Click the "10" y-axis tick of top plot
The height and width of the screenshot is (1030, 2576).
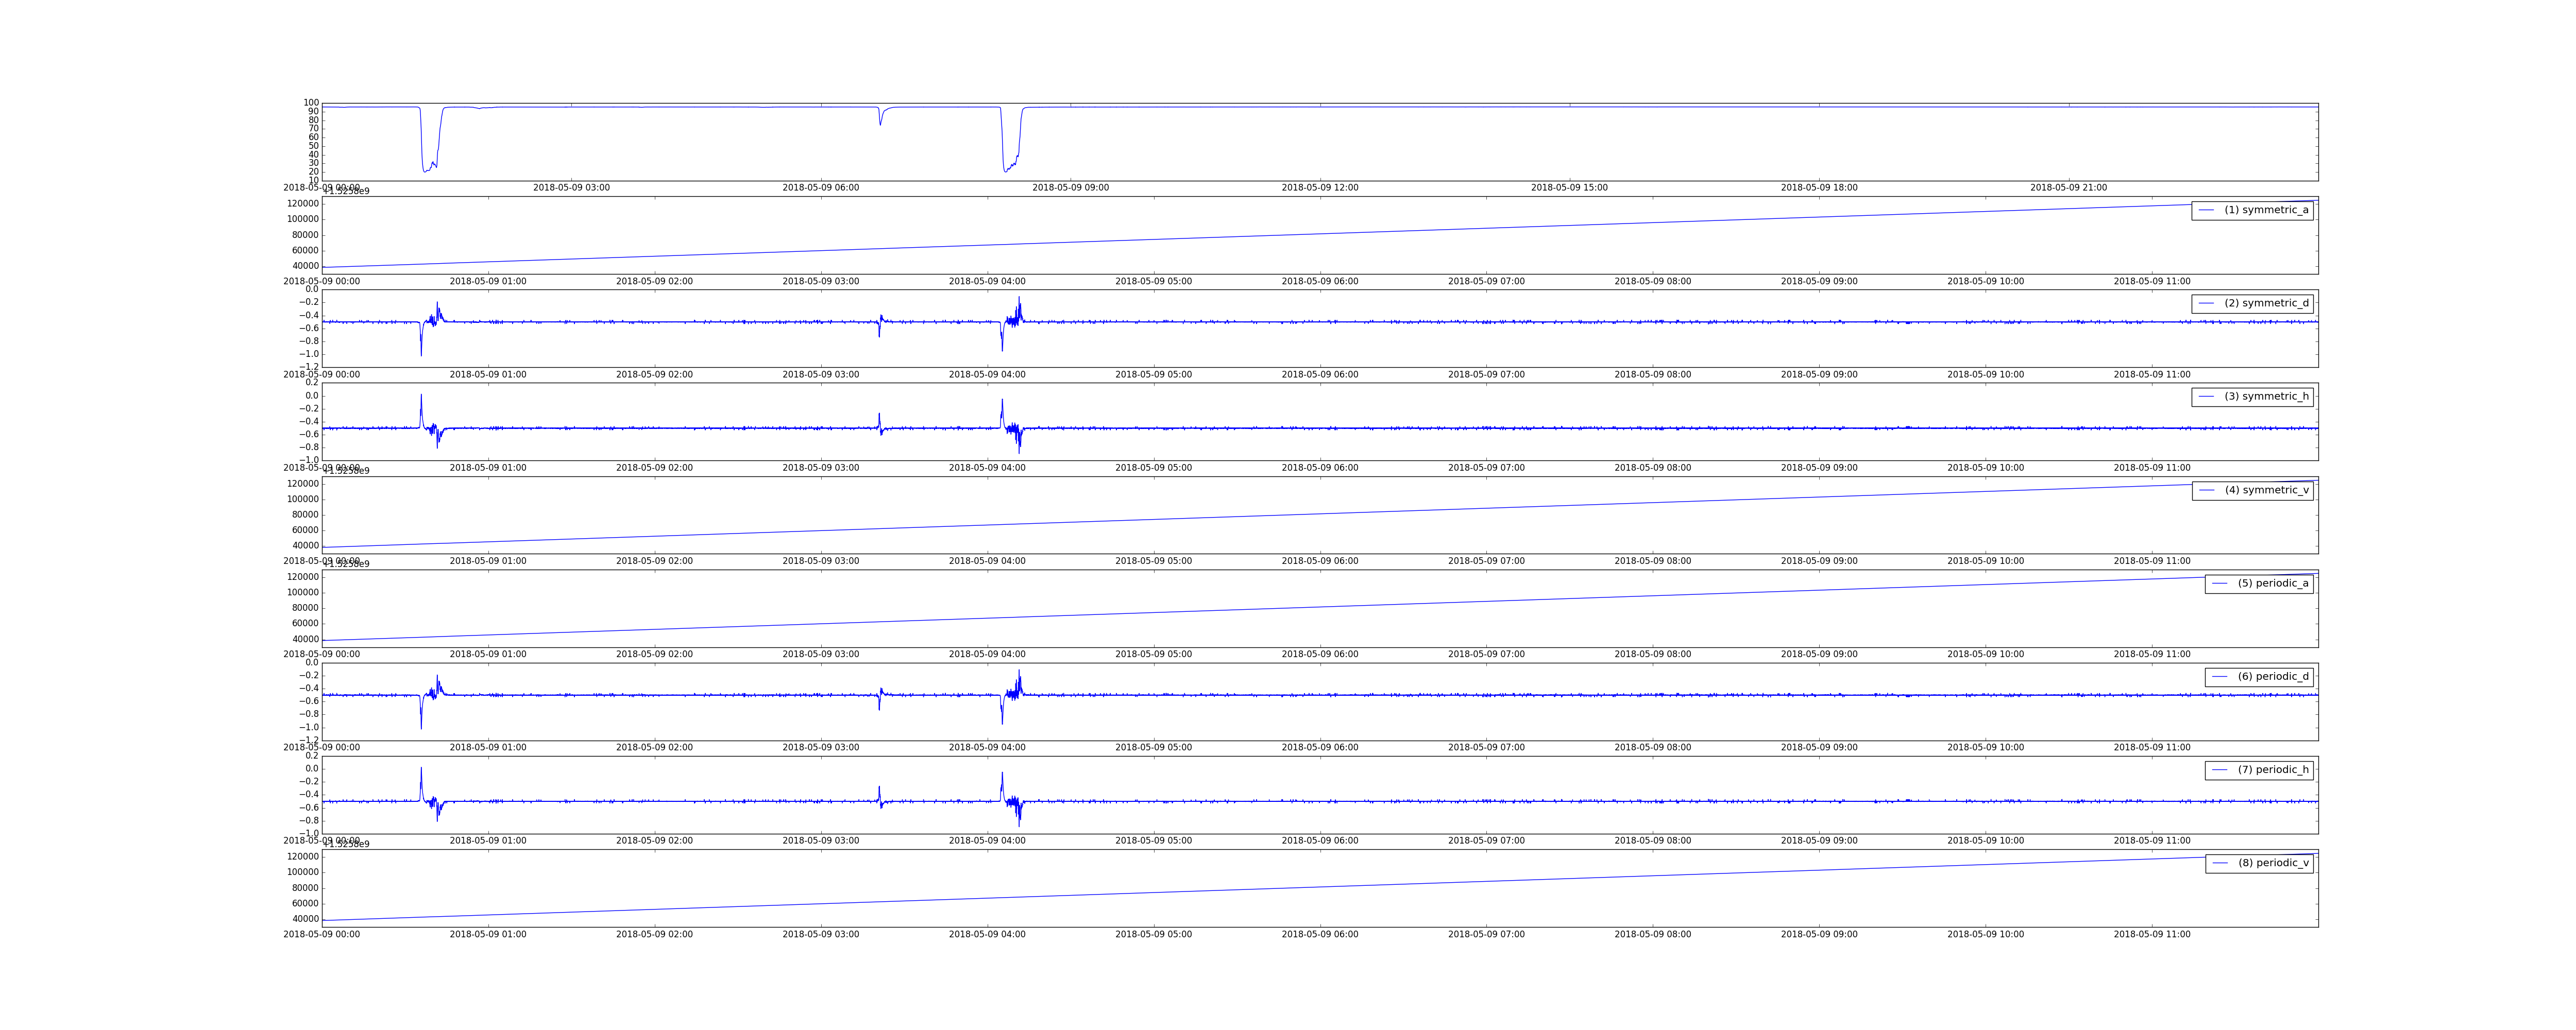coord(314,180)
